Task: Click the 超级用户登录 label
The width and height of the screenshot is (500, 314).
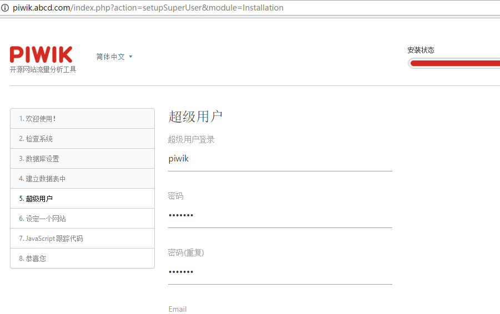Action: tap(191, 139)
